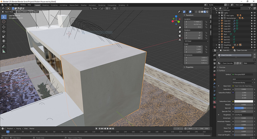Click the Subsurface Color white swatch
Screen dimensions: 257x139
[x=244, y=101]
